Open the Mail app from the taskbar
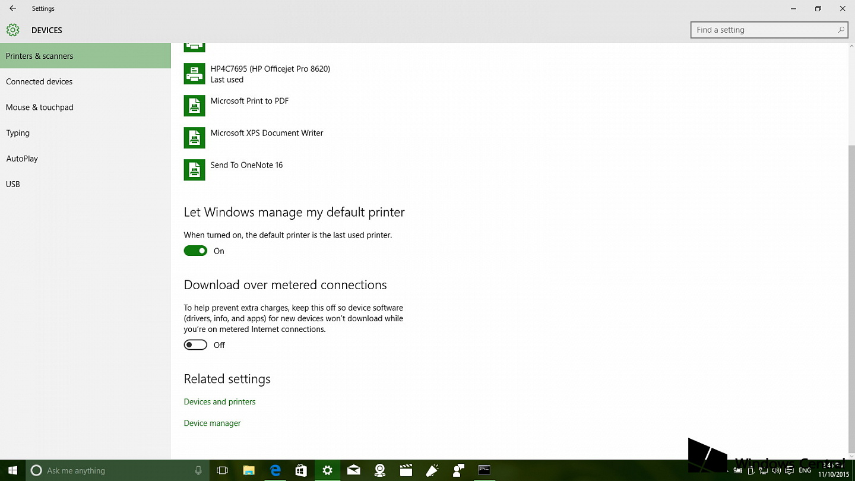Viewport: 855px width, 481px height. click(354, 470)
